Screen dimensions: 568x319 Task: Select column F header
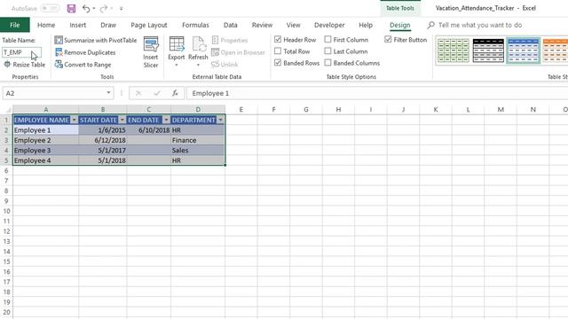point(273,109)
